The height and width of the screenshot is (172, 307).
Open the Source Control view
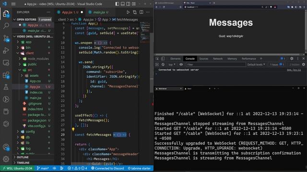6,38
